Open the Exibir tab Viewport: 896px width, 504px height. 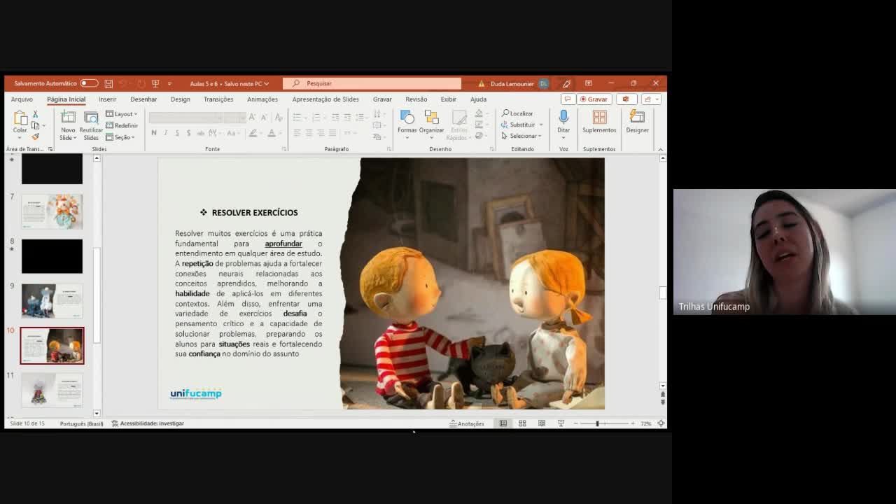point(448,99)
